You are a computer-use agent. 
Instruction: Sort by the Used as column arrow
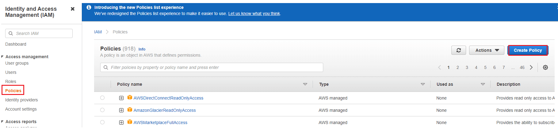pos(483,84)
